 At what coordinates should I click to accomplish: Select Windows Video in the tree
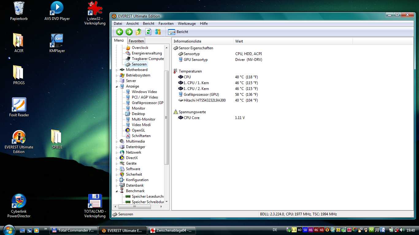coord(144,92)
